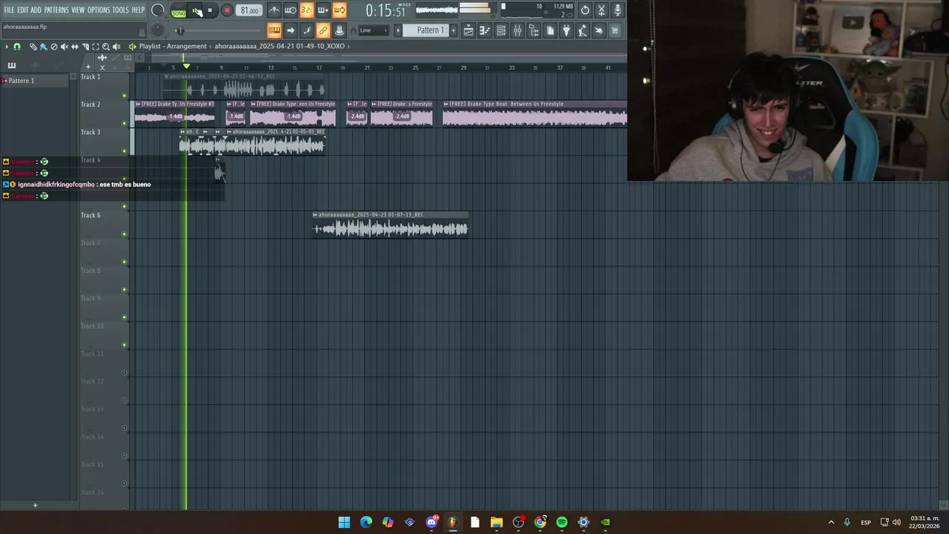Toggle step editing mode icon
Image resolution: width=949 pixels, height=534 pixels.
tap(307, 30)
